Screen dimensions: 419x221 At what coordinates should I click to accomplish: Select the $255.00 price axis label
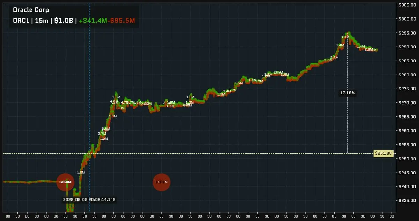coord(408,145)
